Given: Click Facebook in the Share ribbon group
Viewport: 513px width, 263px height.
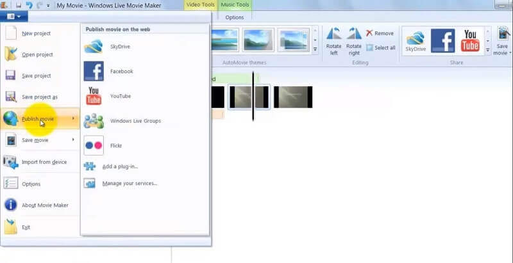Looking at the screenshot, I should pyautogui.click(x=442, y=41).
